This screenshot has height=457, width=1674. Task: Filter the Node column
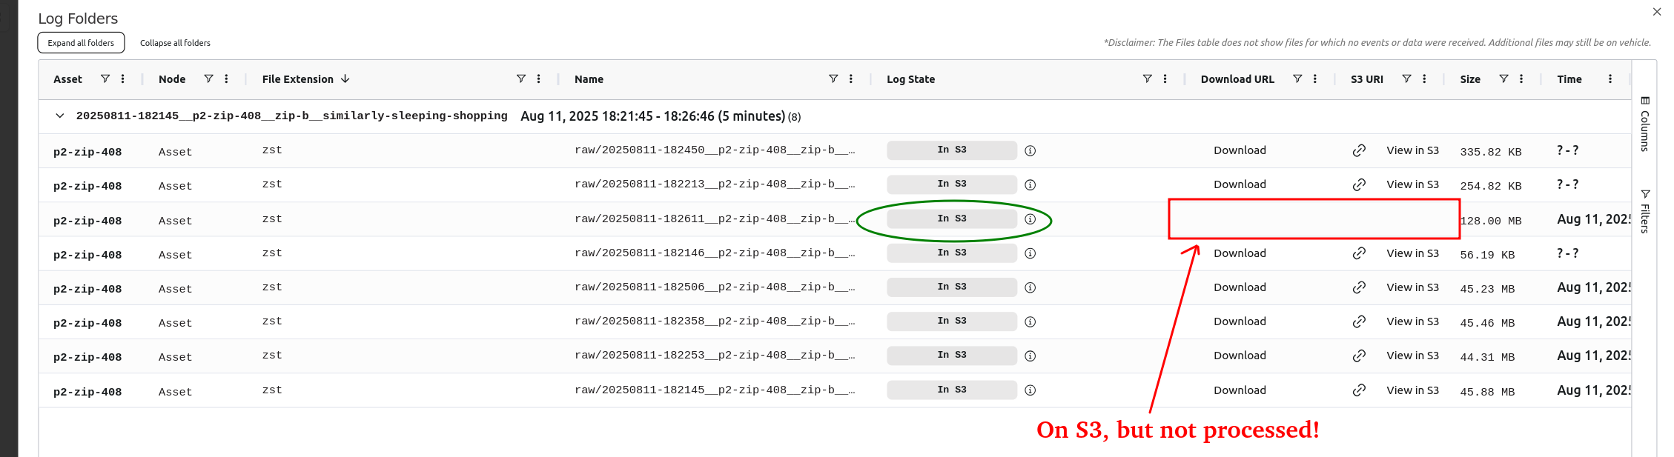pos(208,79)
